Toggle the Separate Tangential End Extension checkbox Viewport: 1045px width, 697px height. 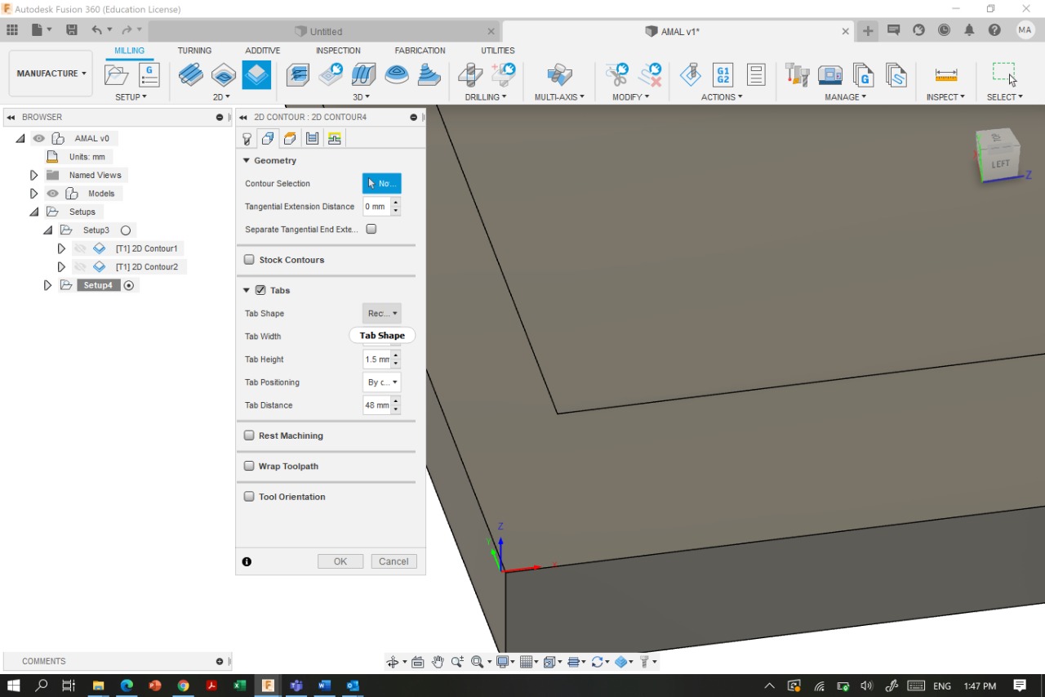click(371, 230)
